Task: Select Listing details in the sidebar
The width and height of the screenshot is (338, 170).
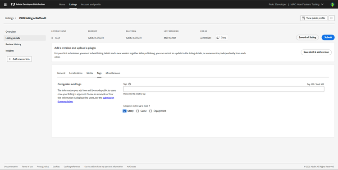Action: point(25,38)
